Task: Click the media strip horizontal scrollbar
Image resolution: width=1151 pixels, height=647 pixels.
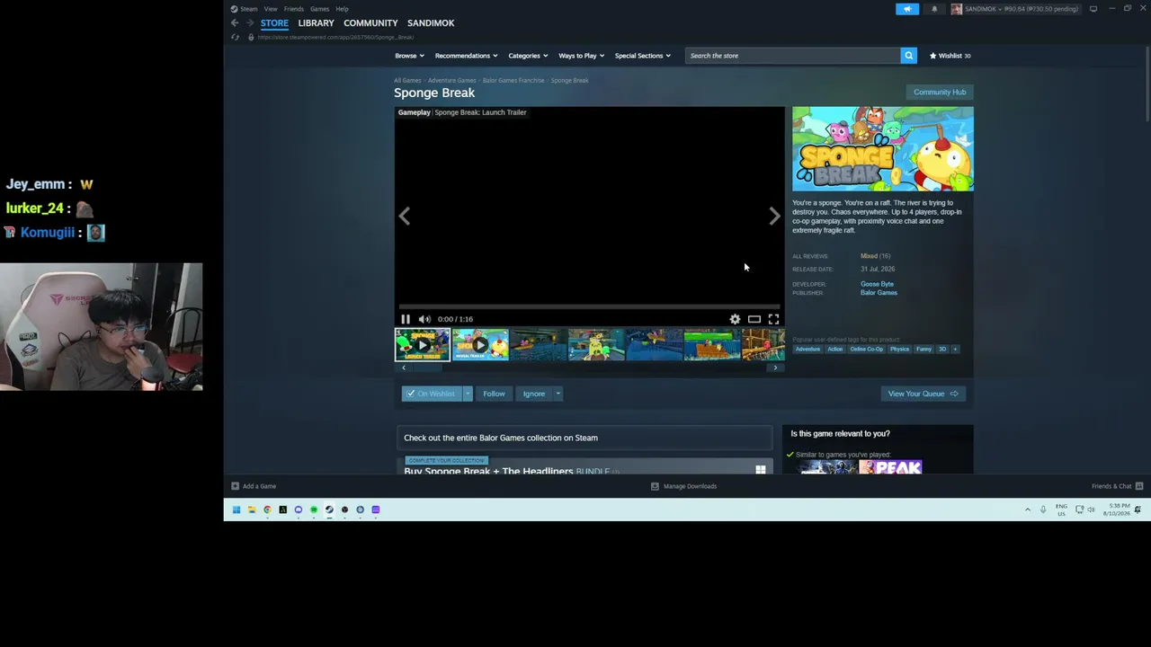Action: pyautogui.click(x=589, y=368)
